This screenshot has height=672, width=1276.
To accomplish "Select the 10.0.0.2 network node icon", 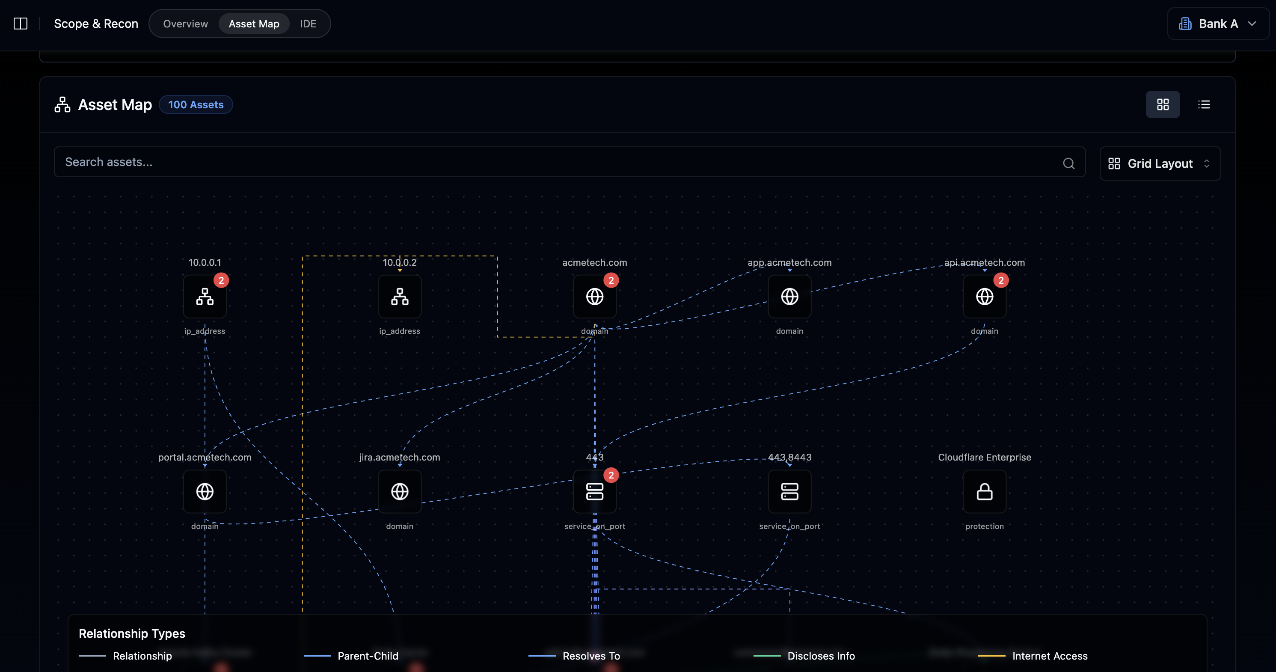I will point(399,296).
